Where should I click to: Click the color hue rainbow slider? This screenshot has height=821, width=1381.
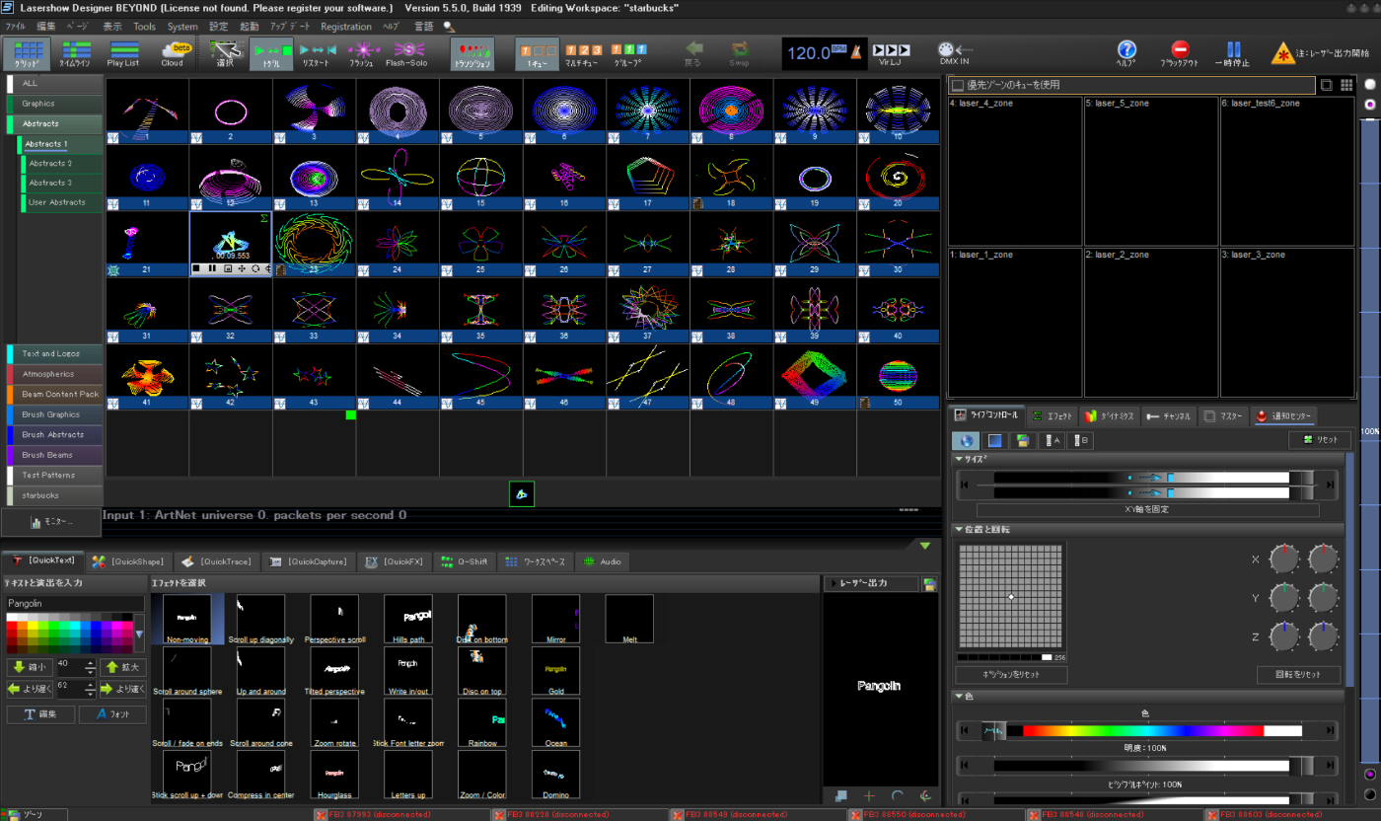[1147, 731]
